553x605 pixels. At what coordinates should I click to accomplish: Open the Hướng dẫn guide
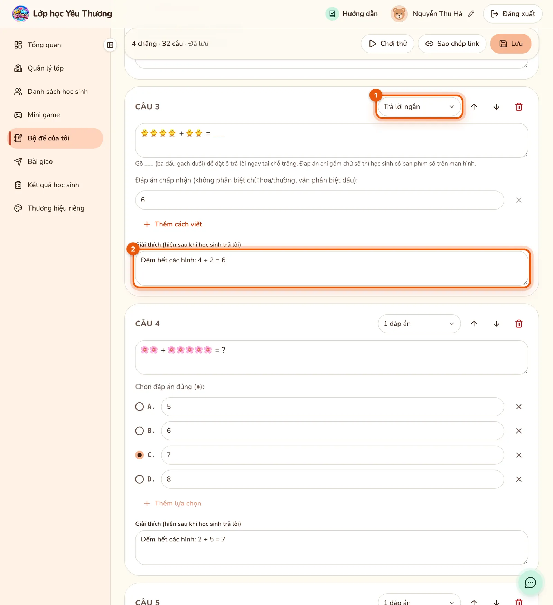[x=352, y=14]
